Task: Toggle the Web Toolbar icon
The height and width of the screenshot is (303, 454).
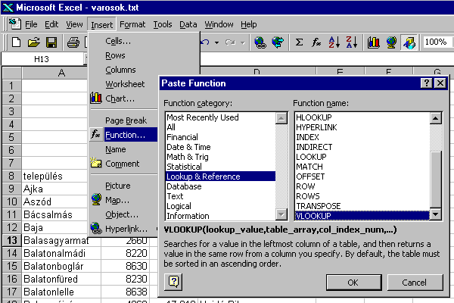Action: (278, 42)
